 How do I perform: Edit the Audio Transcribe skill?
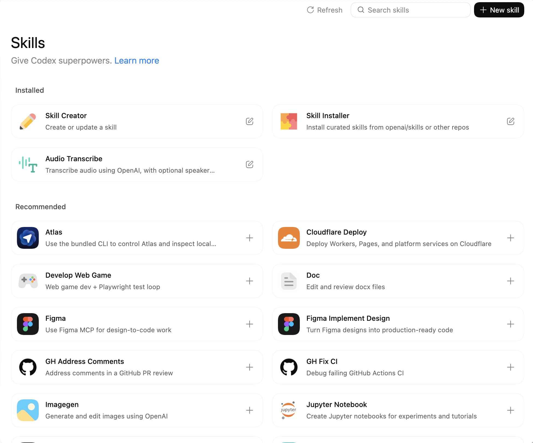(249, 164)
